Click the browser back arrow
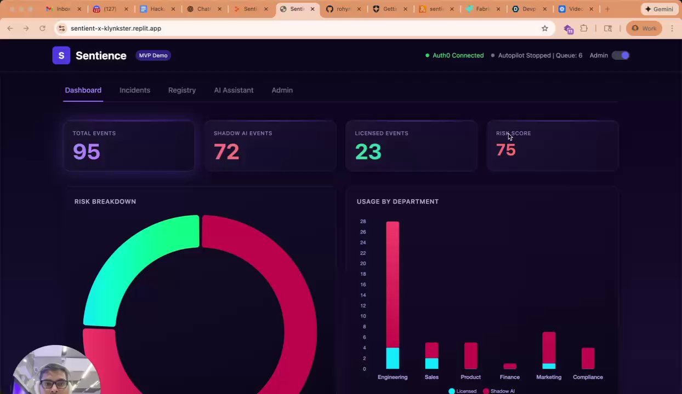 10,28
